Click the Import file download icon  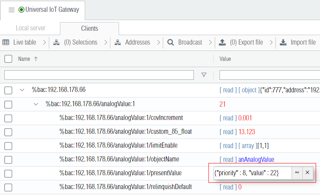tap(283, 42)
